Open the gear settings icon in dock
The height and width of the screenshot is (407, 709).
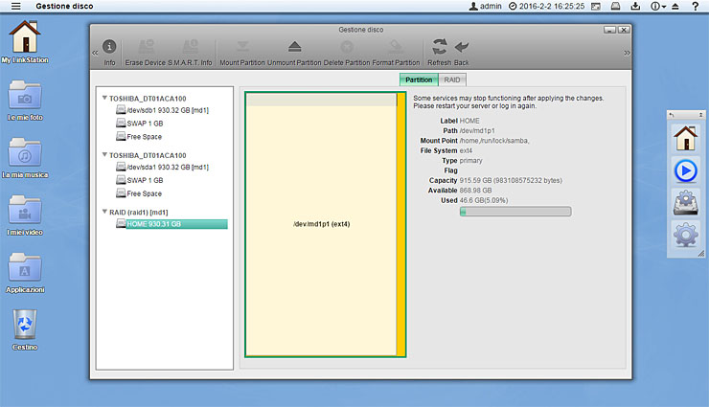click(x=686, y=233)
